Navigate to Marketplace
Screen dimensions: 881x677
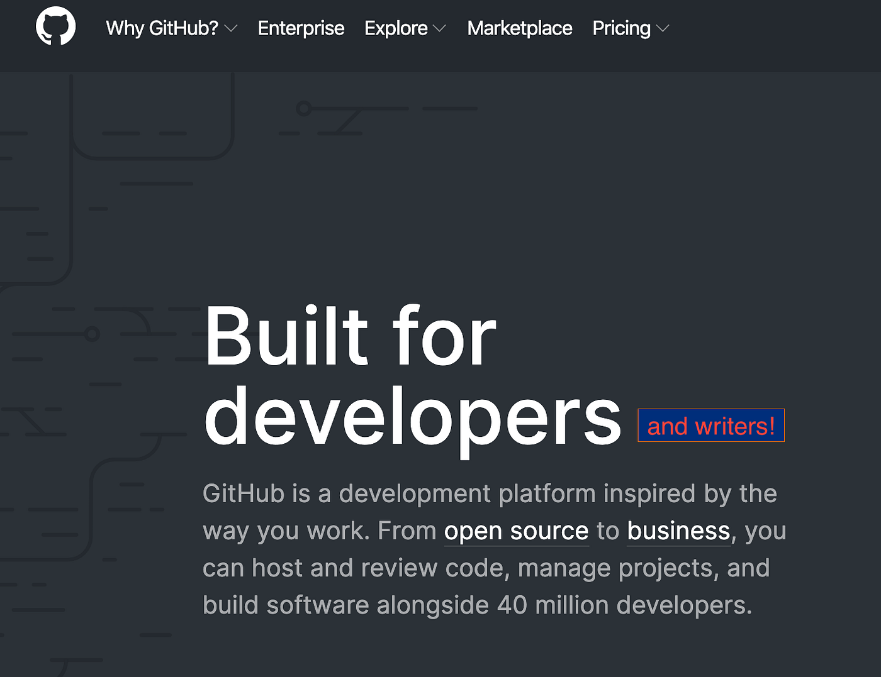point(519,28)
